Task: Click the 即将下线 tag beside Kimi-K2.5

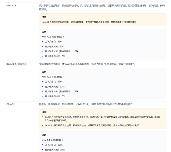Action: pos(22,64)
